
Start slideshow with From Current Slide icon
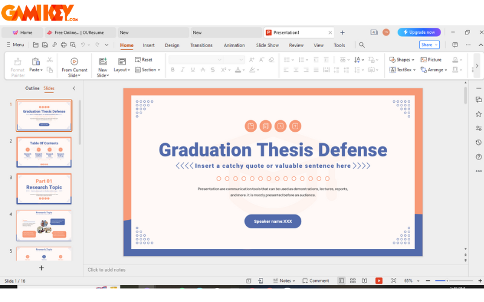point(74,62)
